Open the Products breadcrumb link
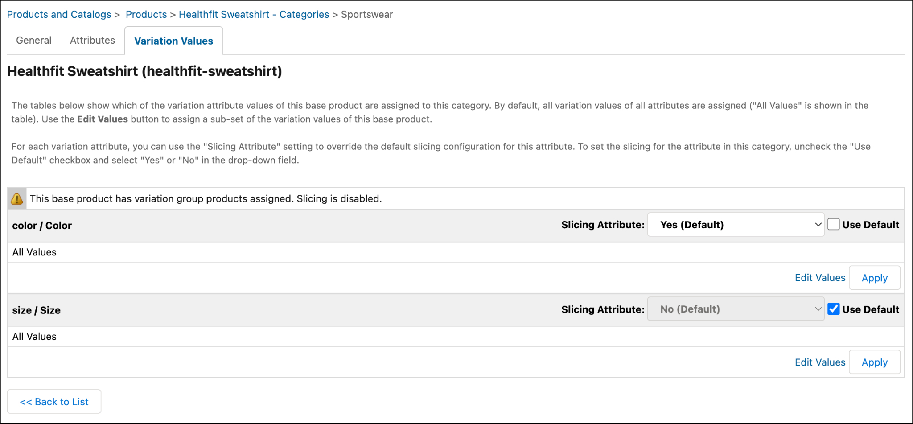Image resolution: width=913 pixels, height=424 pixels. (x=146, y=14)
